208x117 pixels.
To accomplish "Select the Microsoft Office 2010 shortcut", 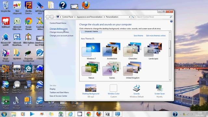I will click(6, 71).
